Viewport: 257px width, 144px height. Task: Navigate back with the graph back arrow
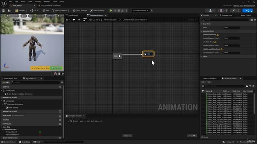(74, 20)
